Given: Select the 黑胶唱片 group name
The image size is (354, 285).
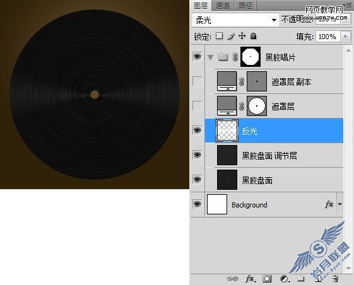Looking at the screenshot, I should pyautogui.click(x=280, y=57).
